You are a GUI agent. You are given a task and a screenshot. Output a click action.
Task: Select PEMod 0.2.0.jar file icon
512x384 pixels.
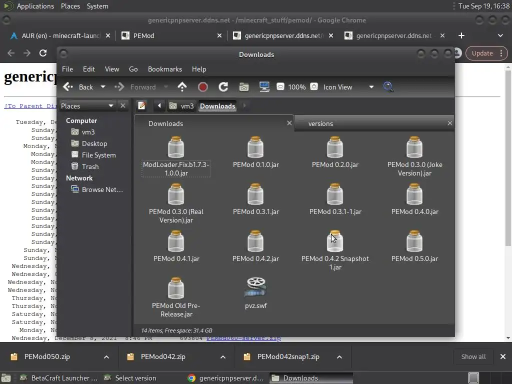[x=335, y=147]
